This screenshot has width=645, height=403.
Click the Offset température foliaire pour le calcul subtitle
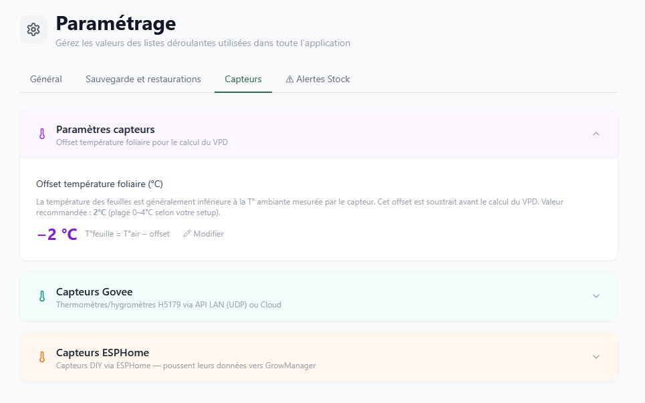(142, 142)
